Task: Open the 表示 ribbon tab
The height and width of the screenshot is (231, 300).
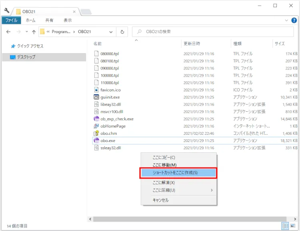Action: point(68,20)
